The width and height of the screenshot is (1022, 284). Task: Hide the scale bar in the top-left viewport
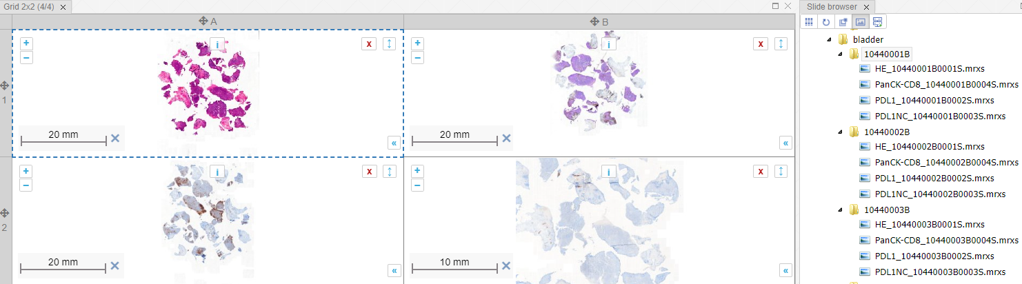pyautogui.click(x=115, y=138)
